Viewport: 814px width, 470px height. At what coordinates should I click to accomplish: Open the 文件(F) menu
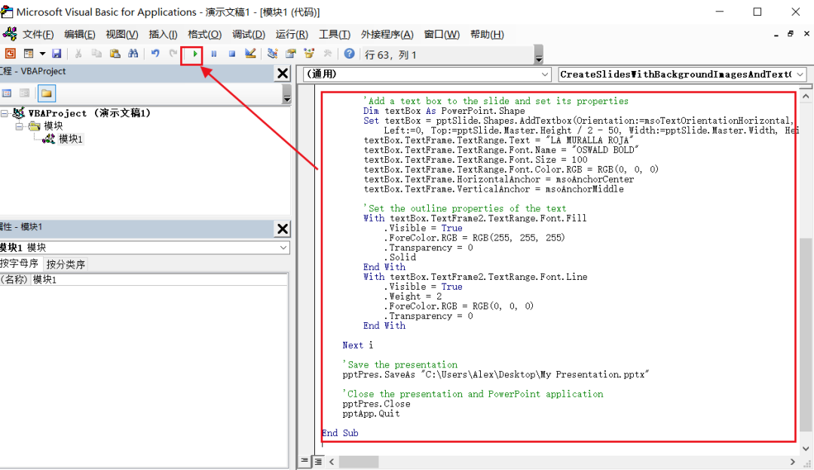click(x=38, y=34)
